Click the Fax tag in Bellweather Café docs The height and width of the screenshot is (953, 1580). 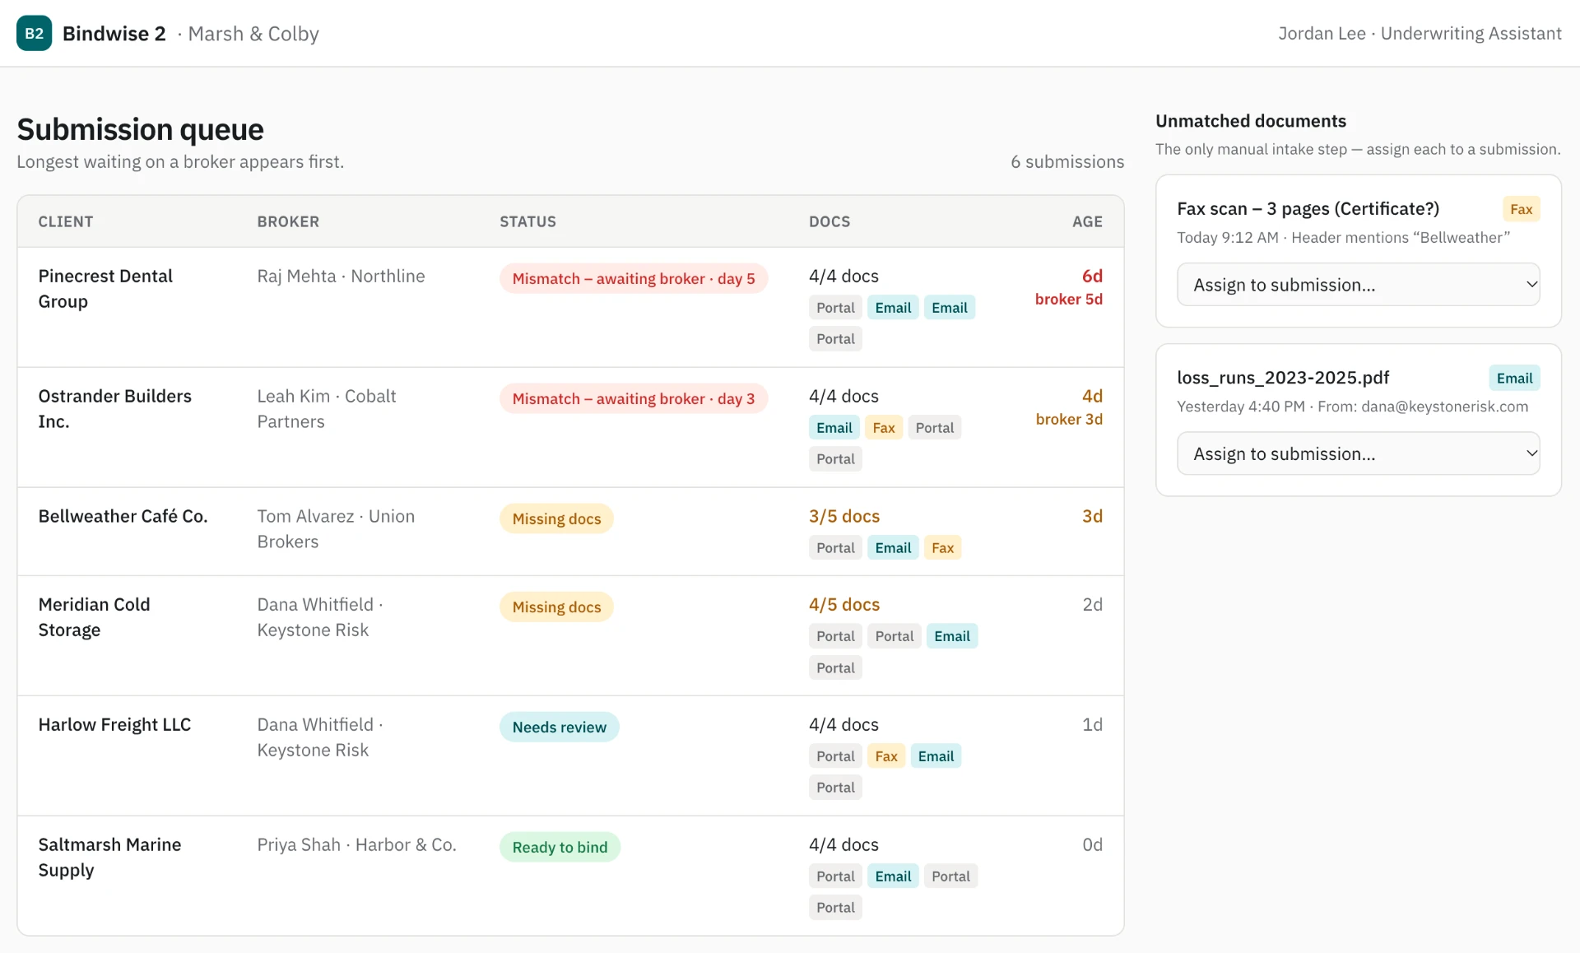pos(942,548)
